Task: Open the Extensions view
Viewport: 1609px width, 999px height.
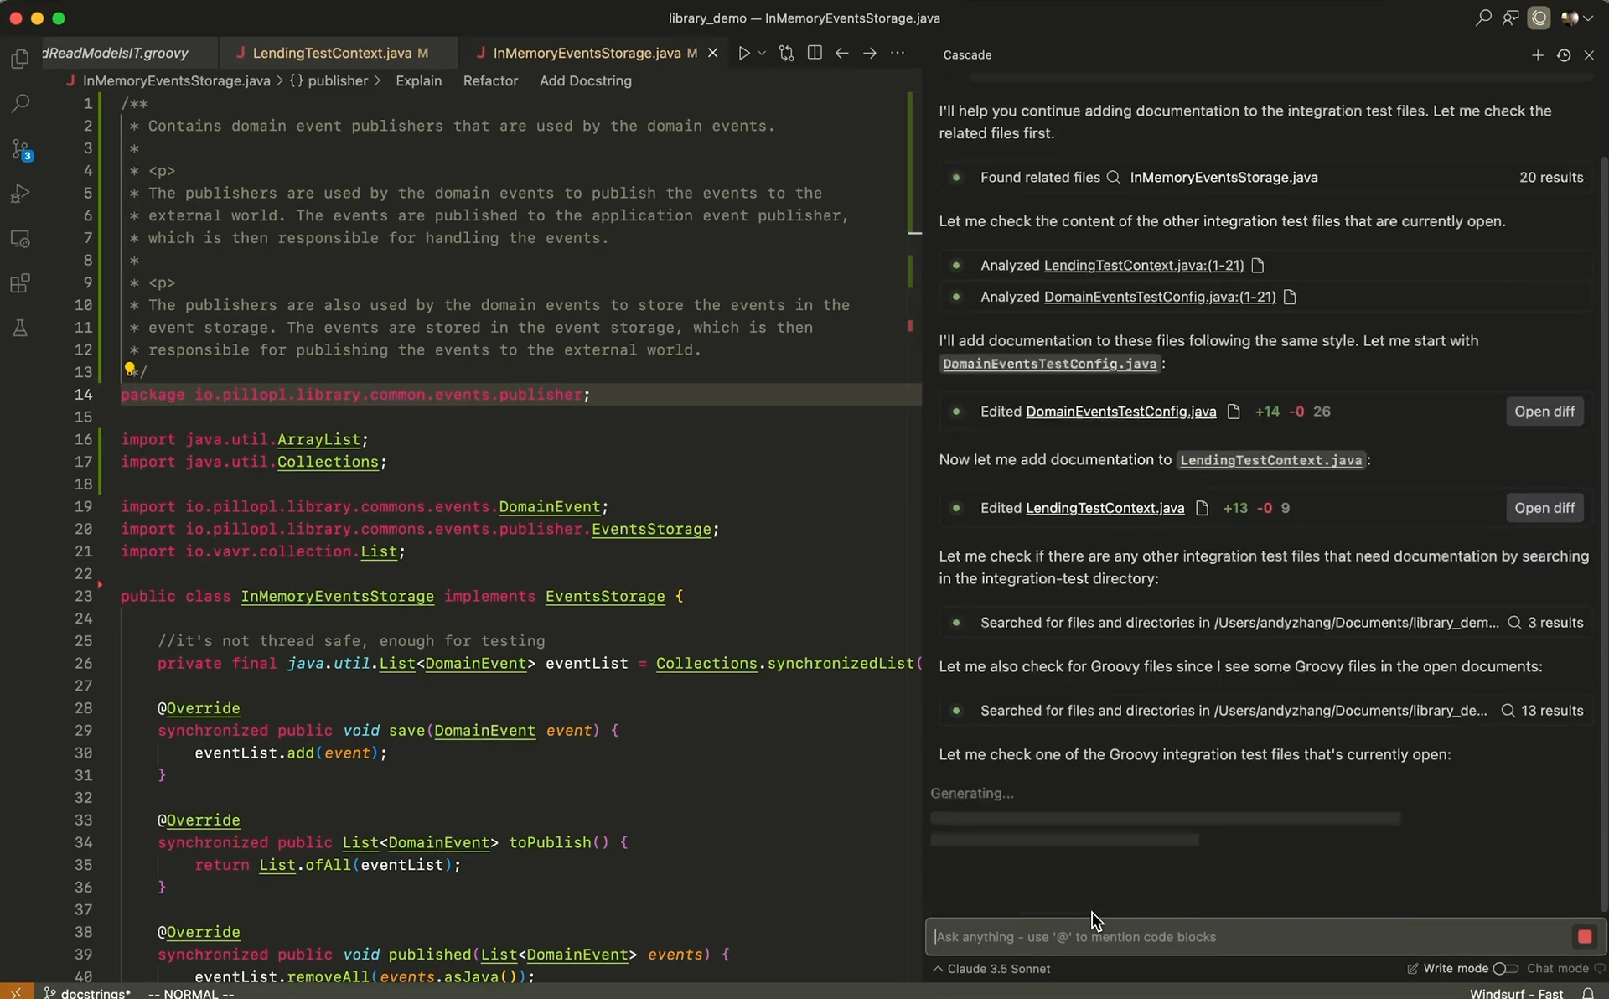Action: click(20, 283)
